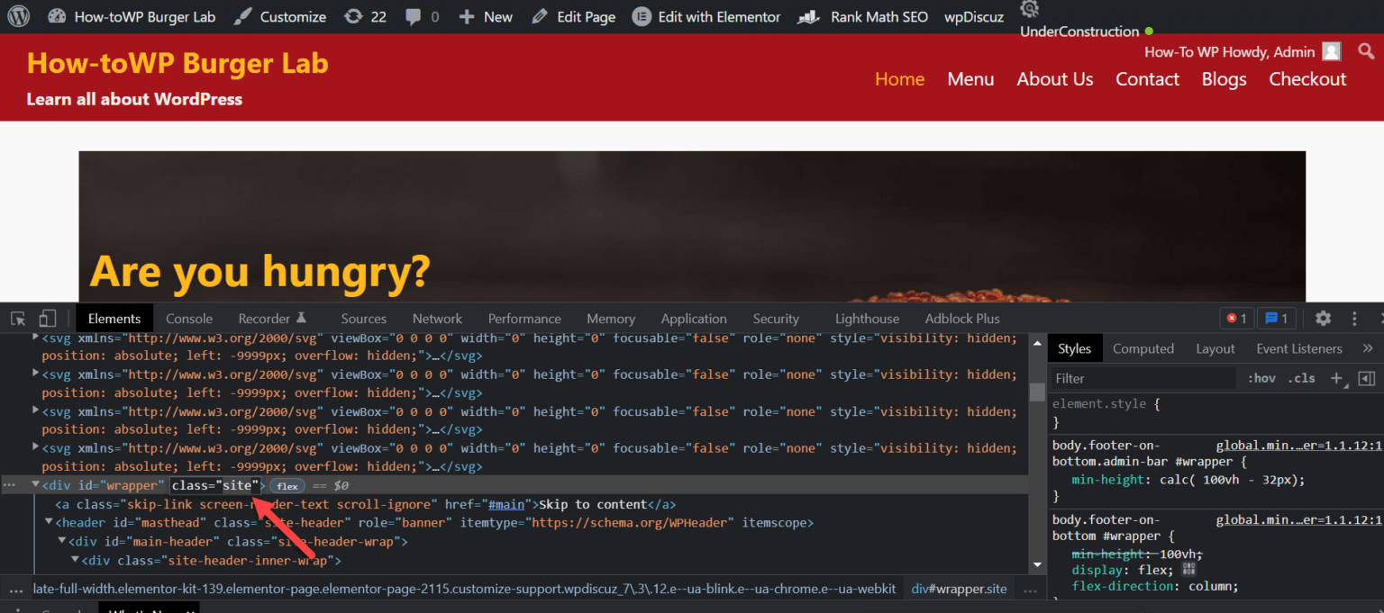Open the flexbox editor icon beside display: flex
The image size is (1384, 613).
point(1188,569)
